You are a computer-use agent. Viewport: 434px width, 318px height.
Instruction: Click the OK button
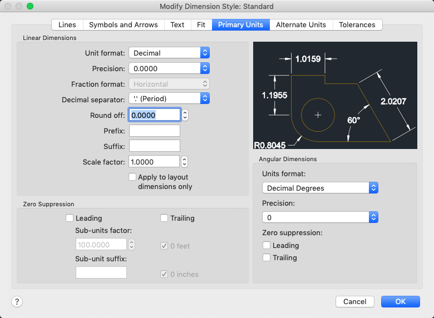click(x=401, y=301)
